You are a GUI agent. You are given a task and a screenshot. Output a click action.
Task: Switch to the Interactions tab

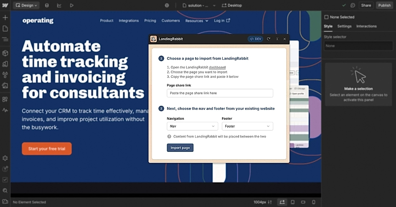[366, 26]
